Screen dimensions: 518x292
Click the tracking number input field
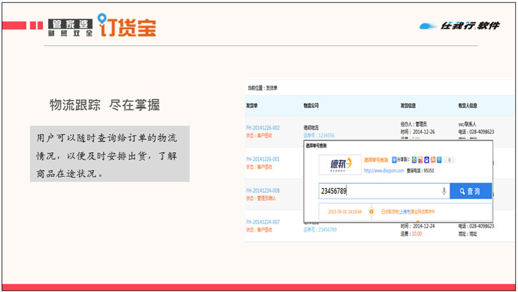click(x=379, y=191)
